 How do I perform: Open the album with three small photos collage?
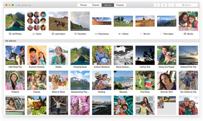(167, 105)
